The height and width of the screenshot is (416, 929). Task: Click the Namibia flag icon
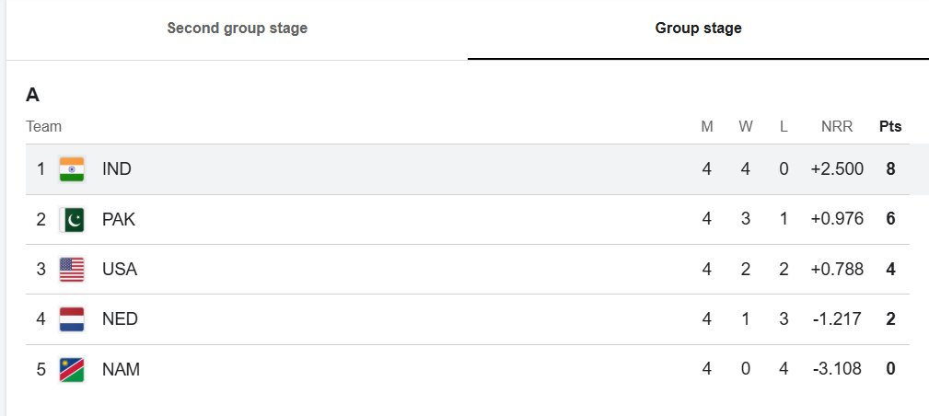72,370
